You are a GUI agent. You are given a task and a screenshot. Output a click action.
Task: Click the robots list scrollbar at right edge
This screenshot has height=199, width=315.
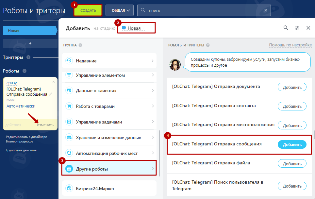[314, 135]
